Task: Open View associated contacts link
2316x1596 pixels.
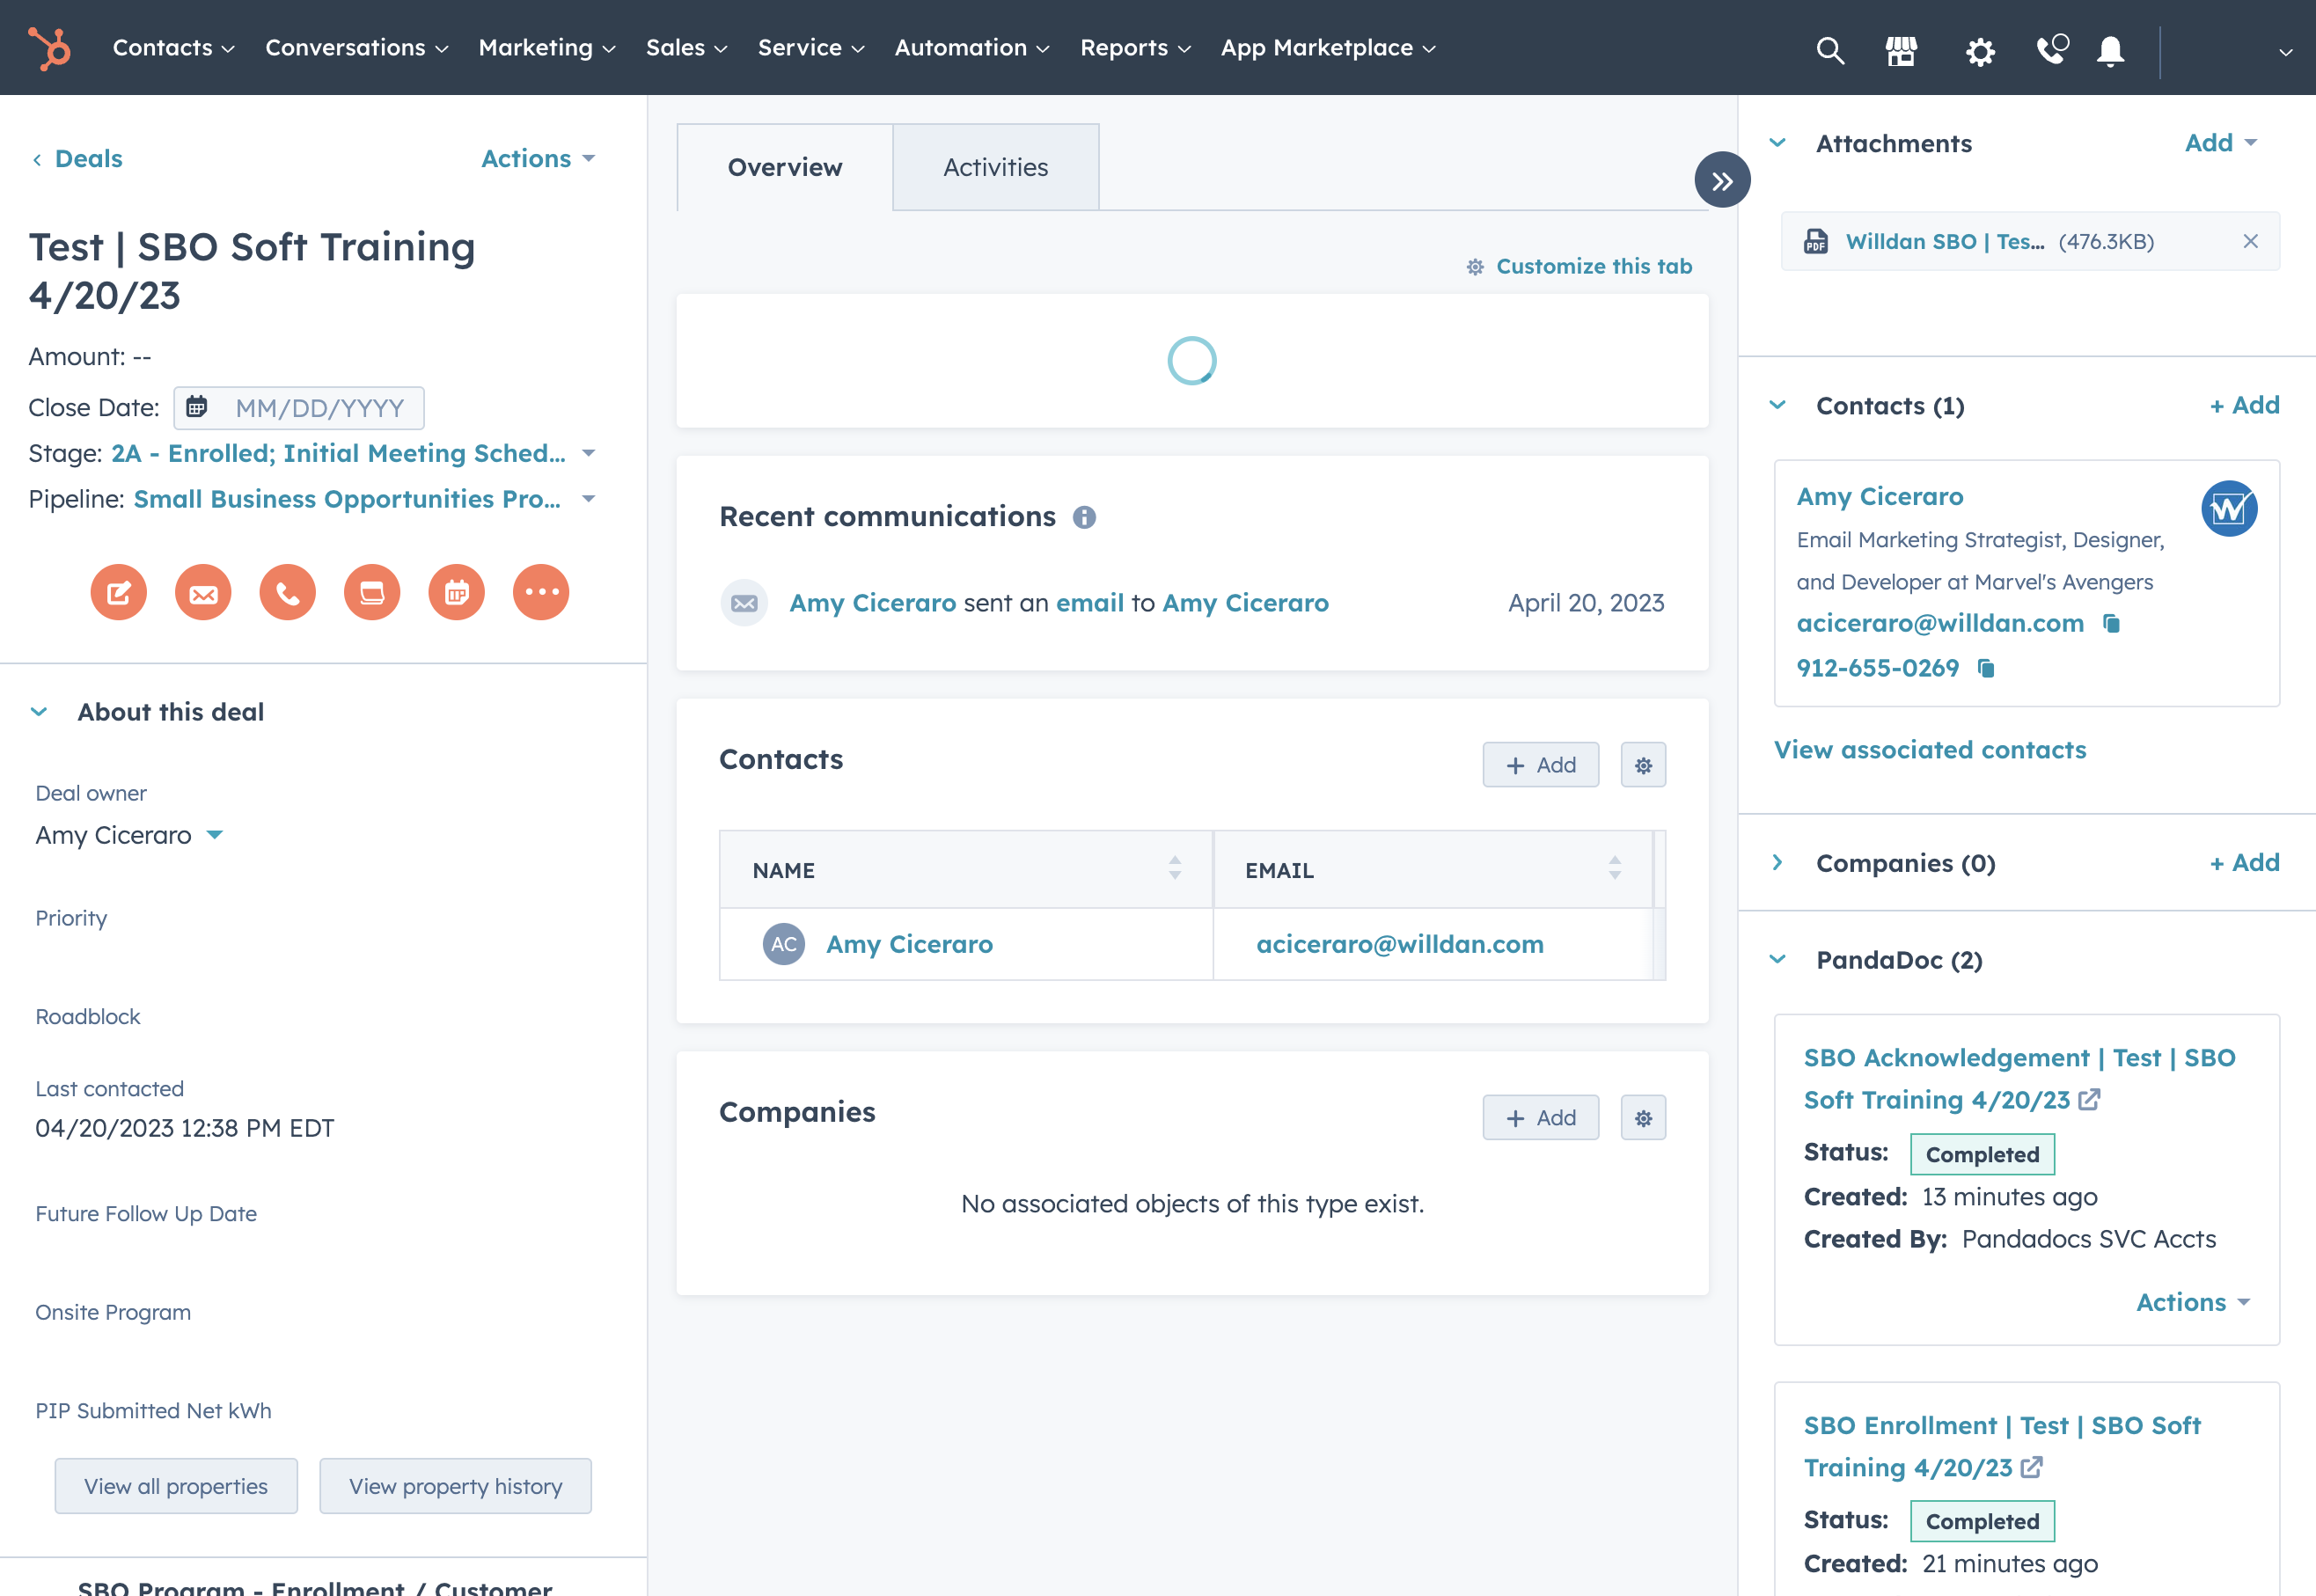Action: click(x=1930, y=750)
